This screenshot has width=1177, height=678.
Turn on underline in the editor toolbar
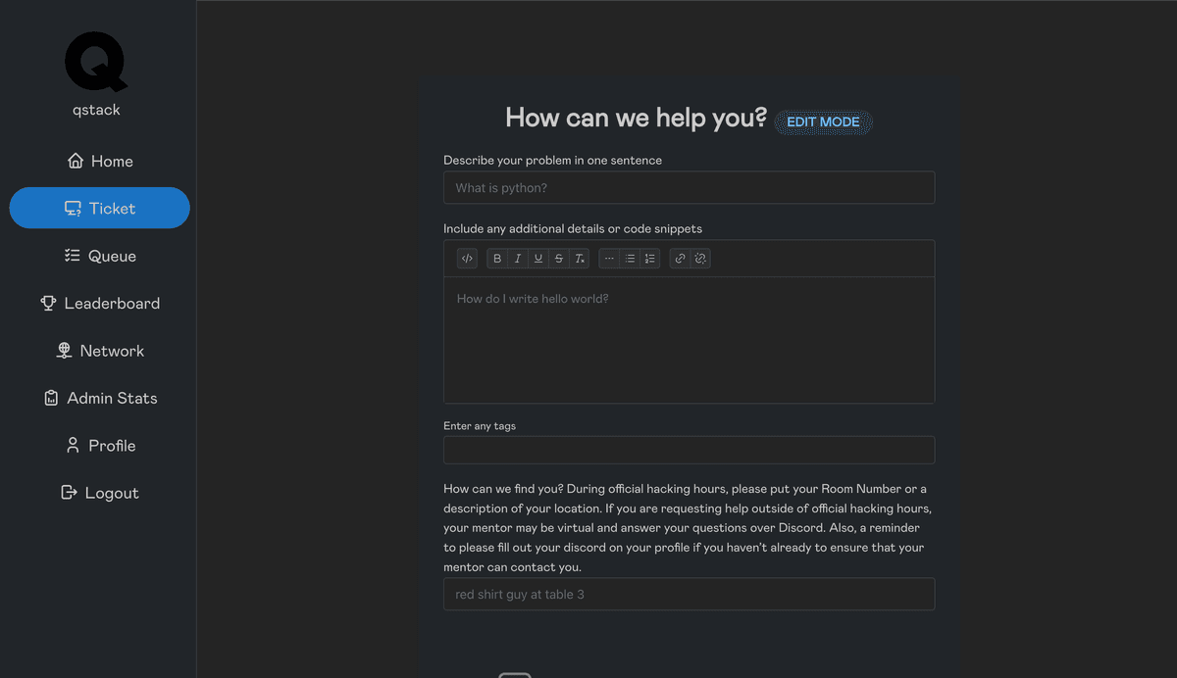click(538, 259)
